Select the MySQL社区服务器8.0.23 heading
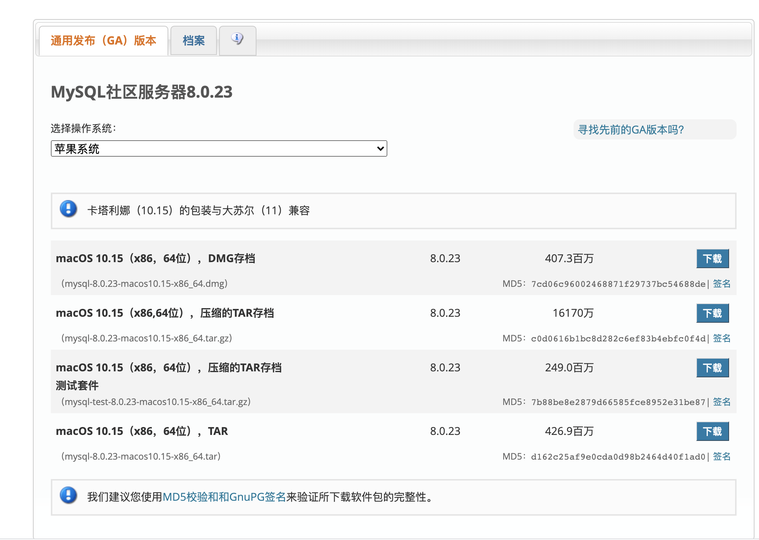Image resolution: width=759 pixels, height=540 pixels. click(x=142, y=92)
